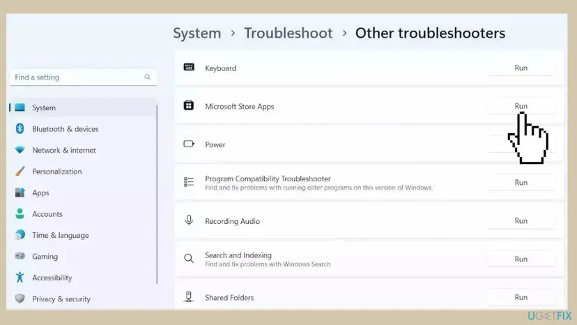This screenshot has height=325, width=577.
Task: Focus the Find a setting search box
Action: point(83,77)
